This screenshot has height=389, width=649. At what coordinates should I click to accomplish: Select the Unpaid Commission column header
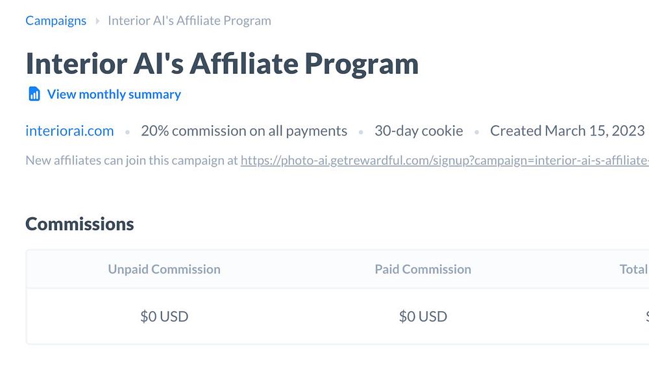[x=164, y=269]
